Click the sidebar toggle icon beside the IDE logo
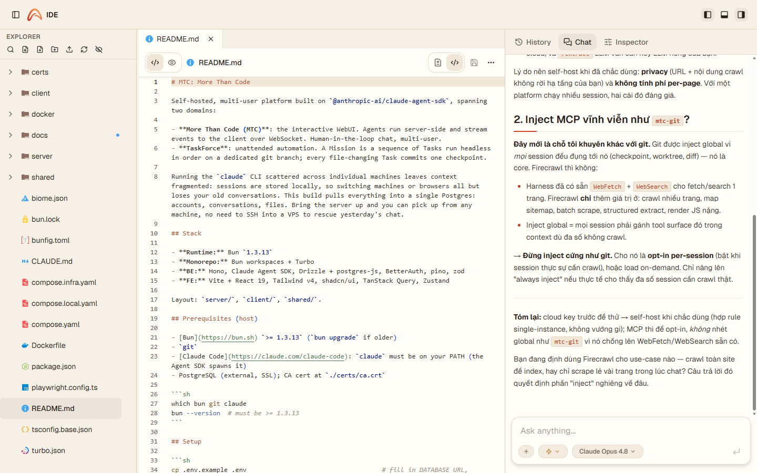757x473 pixels. click(x=16, y=15)
